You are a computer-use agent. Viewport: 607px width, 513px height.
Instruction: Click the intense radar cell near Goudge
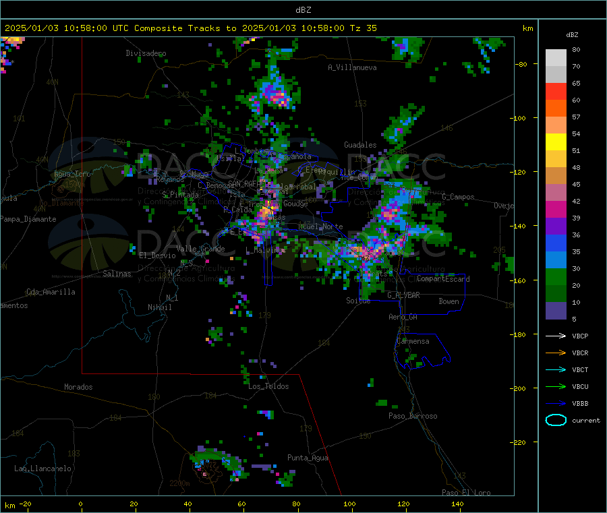268,211
